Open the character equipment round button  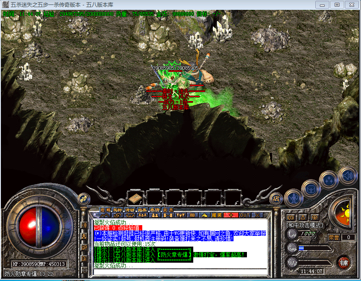click(294, 198)
